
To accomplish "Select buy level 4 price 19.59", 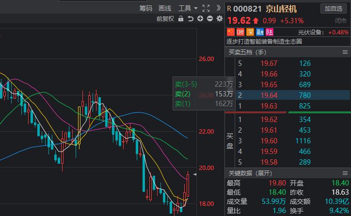I will coord(269,152).
